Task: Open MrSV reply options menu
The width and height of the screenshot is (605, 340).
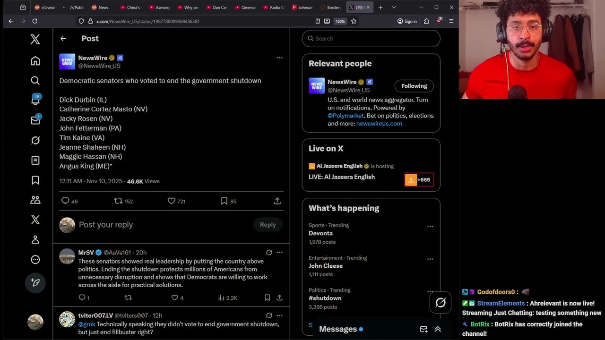Action: [x=279, y=253]
